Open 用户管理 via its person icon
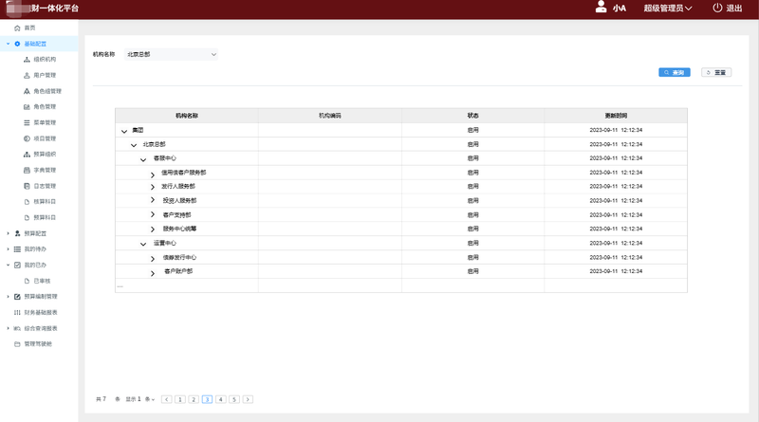The width and height of the screenshot is (759, 422). click(x=27, y=76)
